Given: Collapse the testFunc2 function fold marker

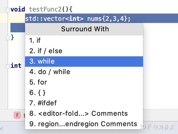Looking at the screenshot, I should point(8,9).
